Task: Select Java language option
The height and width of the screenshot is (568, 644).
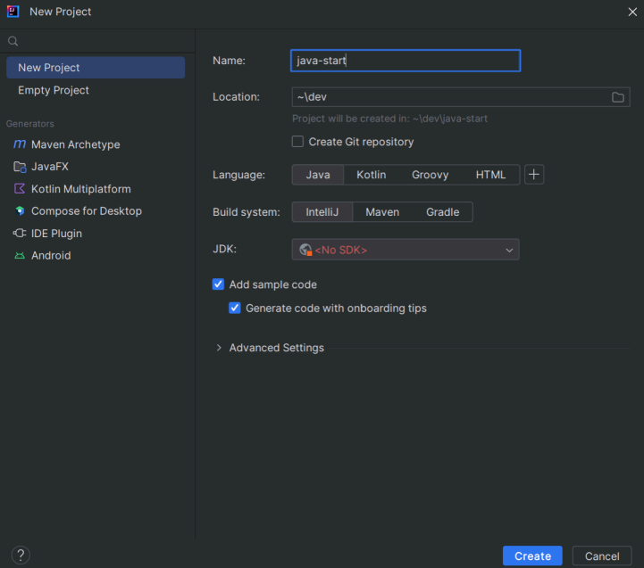Action: point(318,175)
